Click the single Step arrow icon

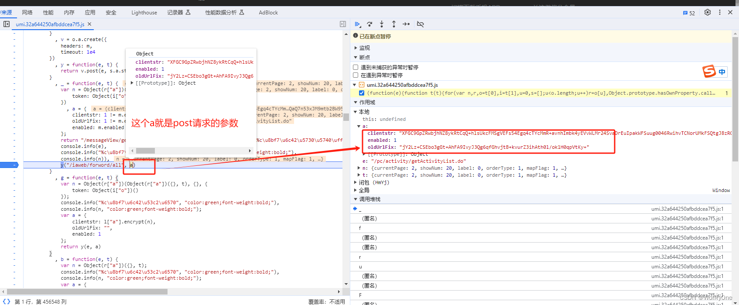click(x=406, y=24)
